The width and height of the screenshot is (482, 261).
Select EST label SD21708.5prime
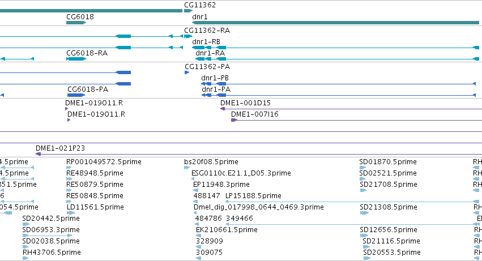click(389, 184)
